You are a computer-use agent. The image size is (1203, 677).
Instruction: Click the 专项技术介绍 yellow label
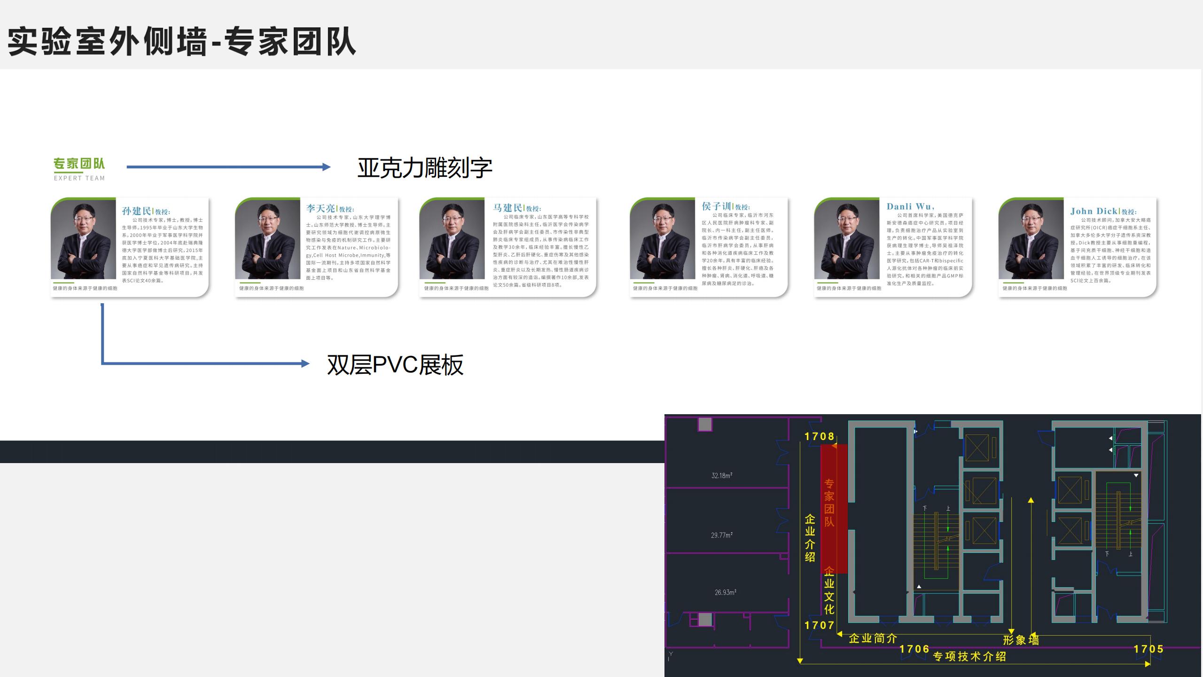click(x=969, y=656)
